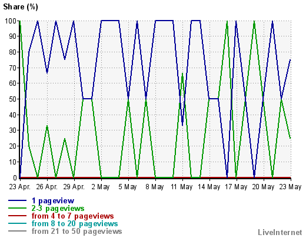The width and height of the screenshot is (306, 238).
Task: Click the blue line swatch for 1 pageview
Action: (x=17, y=200)
